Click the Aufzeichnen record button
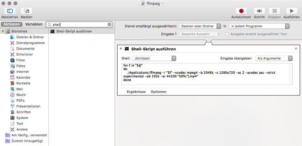The height and width of the screenshot is (146, 302). (241, 11)
